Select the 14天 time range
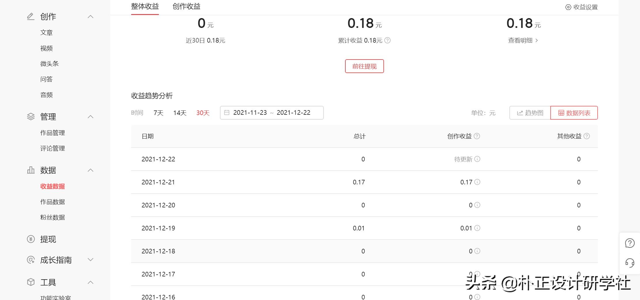This screenshot has width=640, height=300. (180, 113)
